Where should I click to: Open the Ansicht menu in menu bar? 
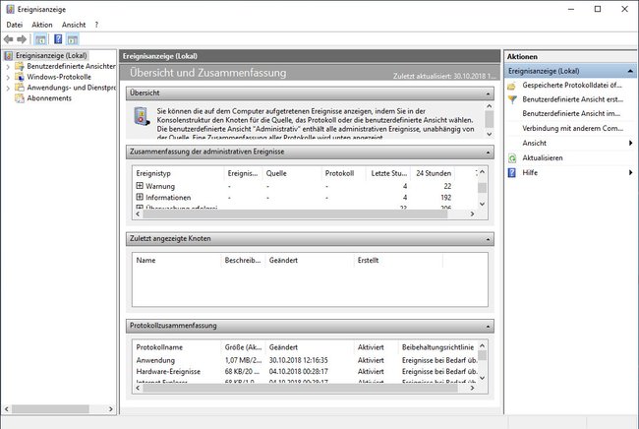point(74,25)
